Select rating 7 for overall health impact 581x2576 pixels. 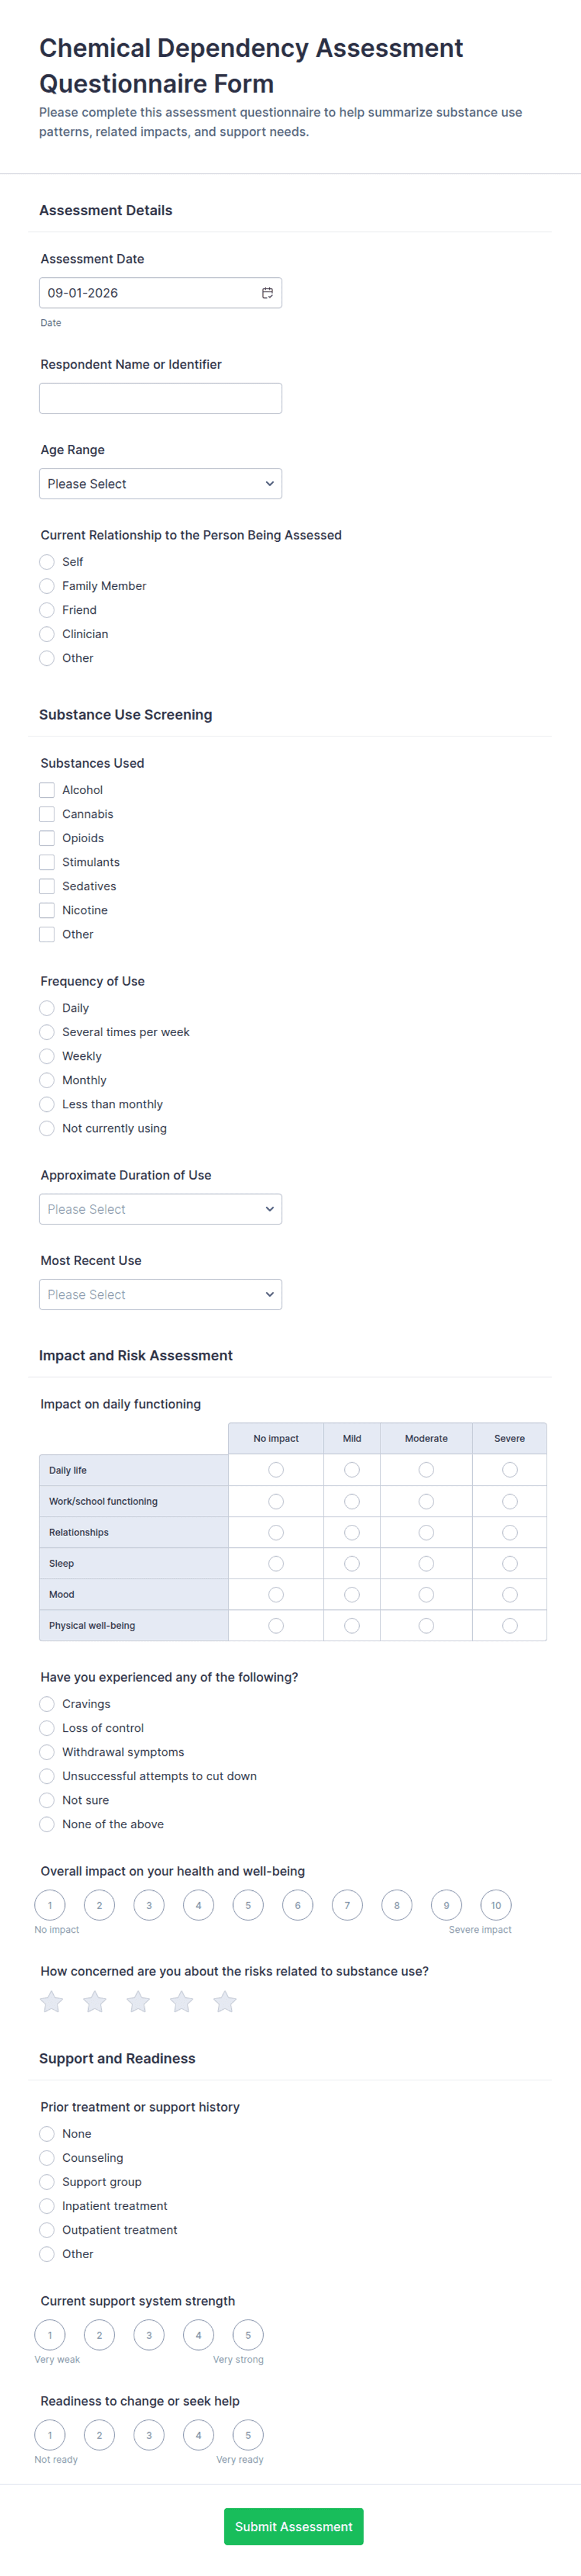tap(347, 1905)
